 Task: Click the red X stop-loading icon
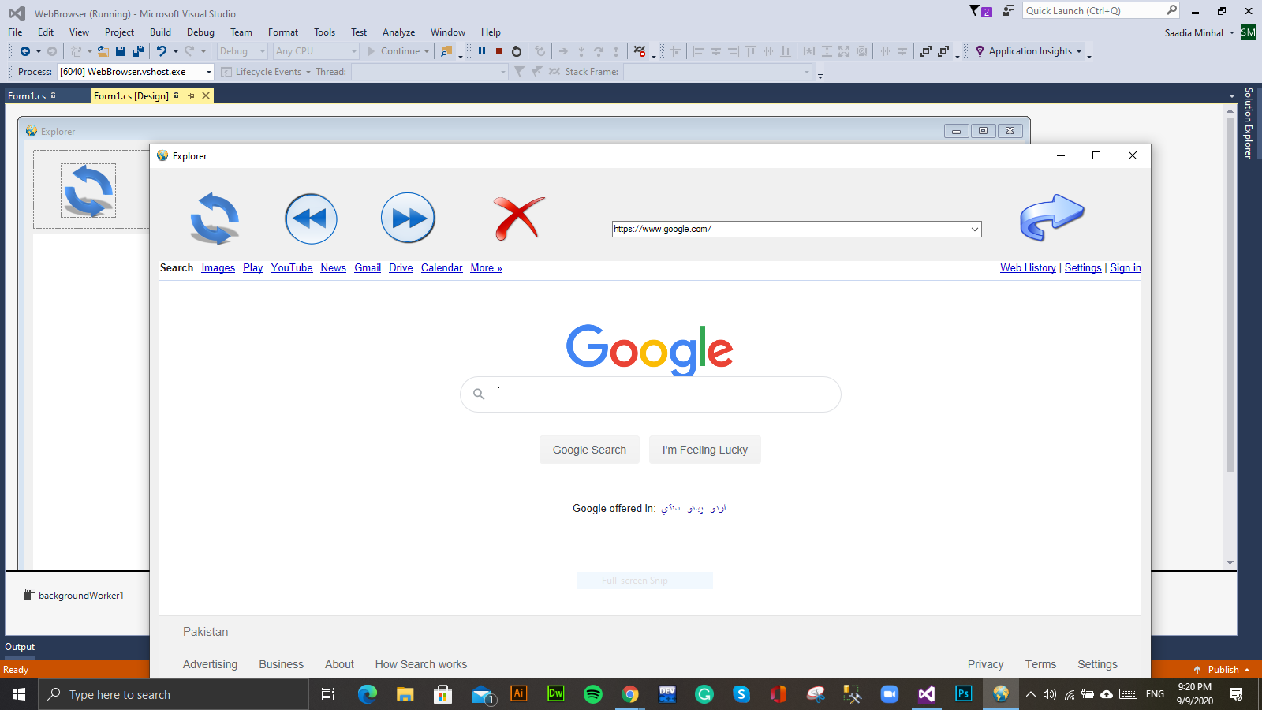pyautogui.click(x=517, y=218)
